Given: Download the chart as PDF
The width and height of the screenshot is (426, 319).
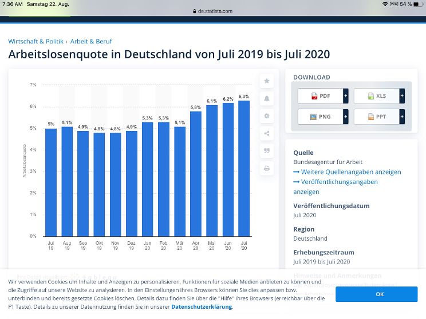Looking at the screenshot, I should (320, 96).
